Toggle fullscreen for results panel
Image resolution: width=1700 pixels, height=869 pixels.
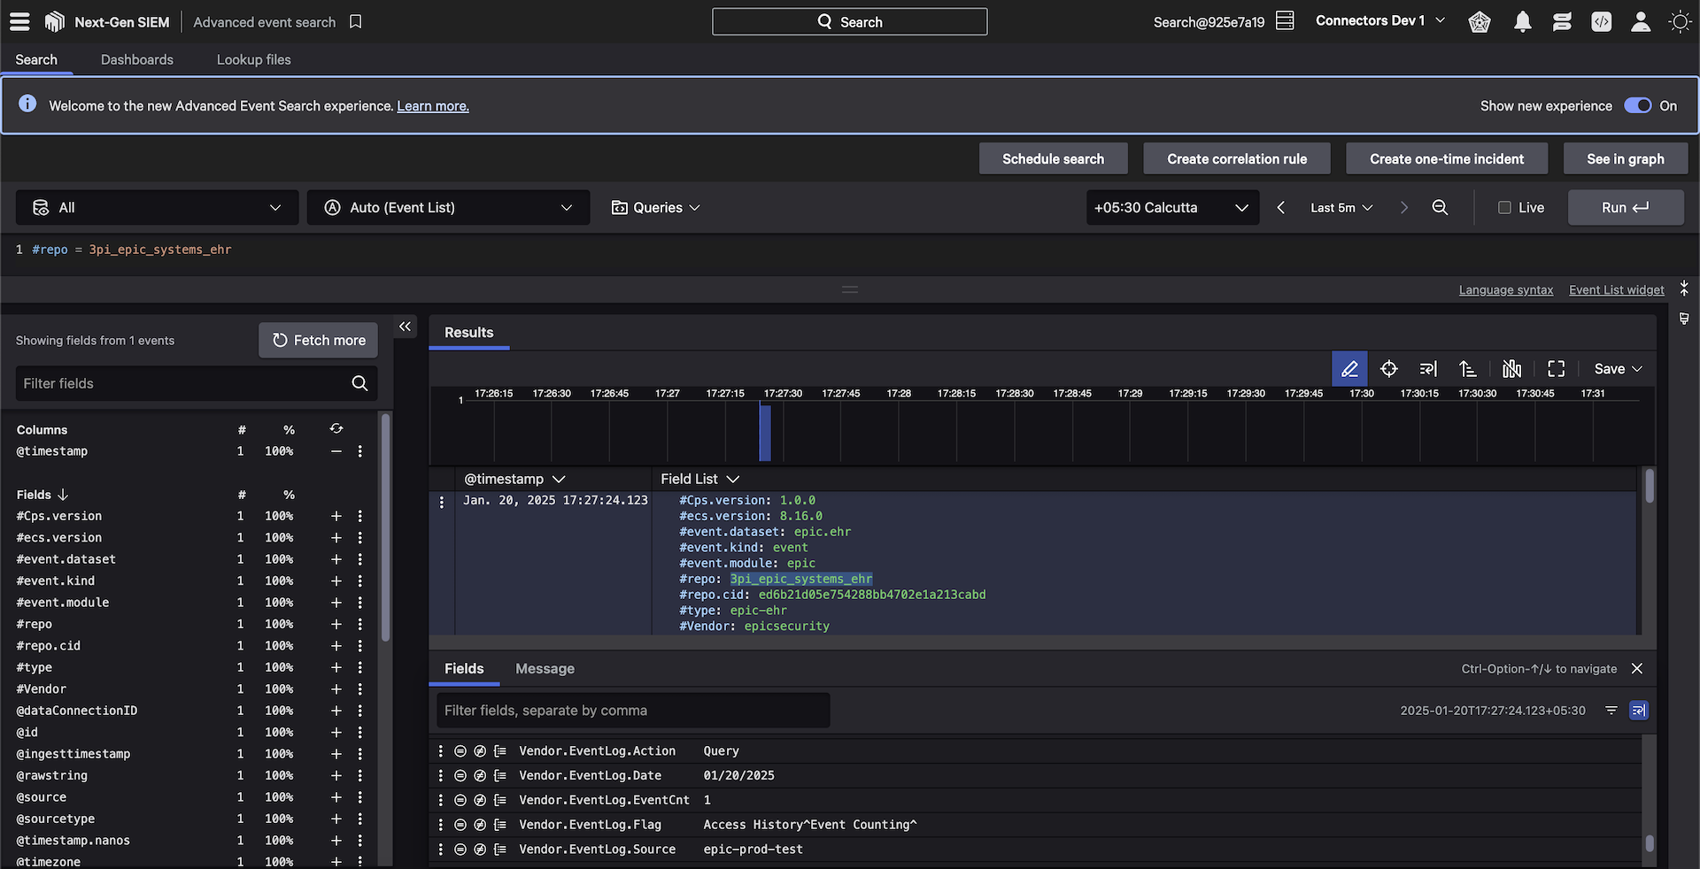tap(1556, 369)
